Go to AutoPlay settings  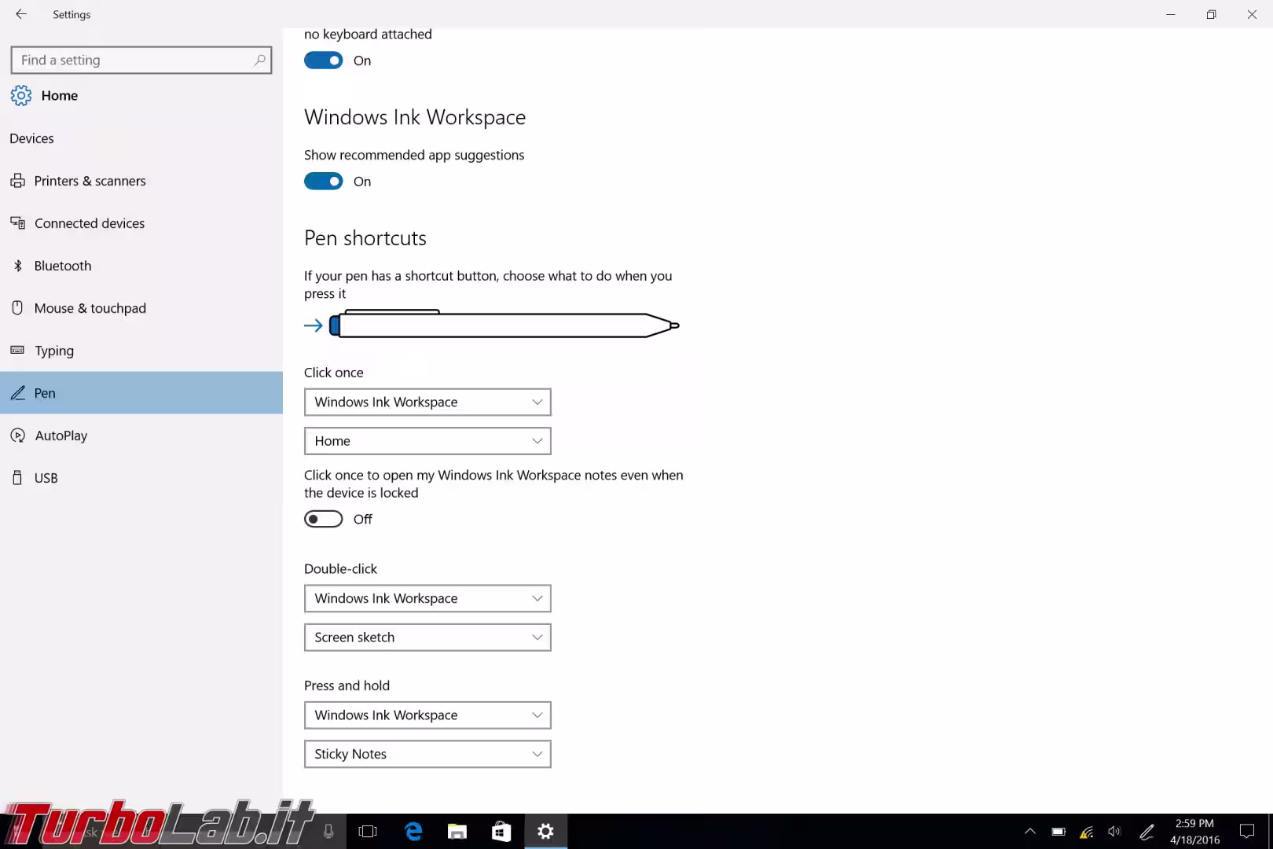(141, 436)
